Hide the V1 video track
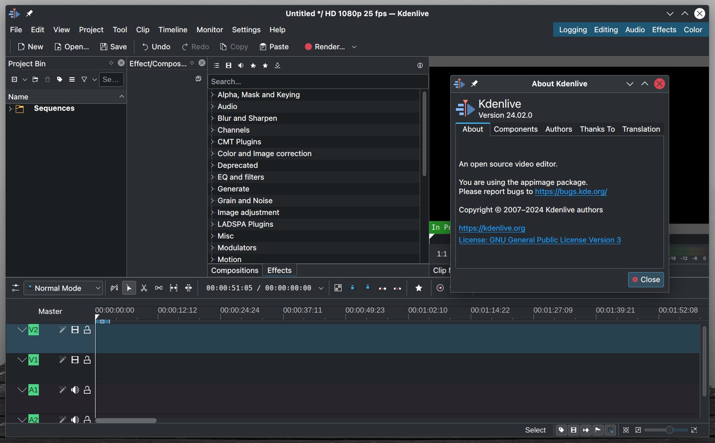 click(75, 360)
